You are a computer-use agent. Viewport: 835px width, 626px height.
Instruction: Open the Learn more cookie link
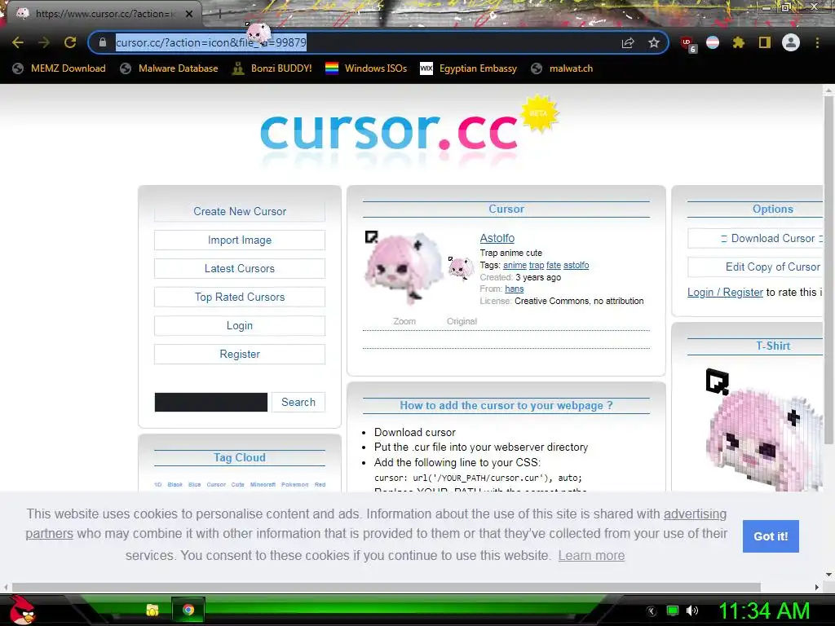[591, 555]
